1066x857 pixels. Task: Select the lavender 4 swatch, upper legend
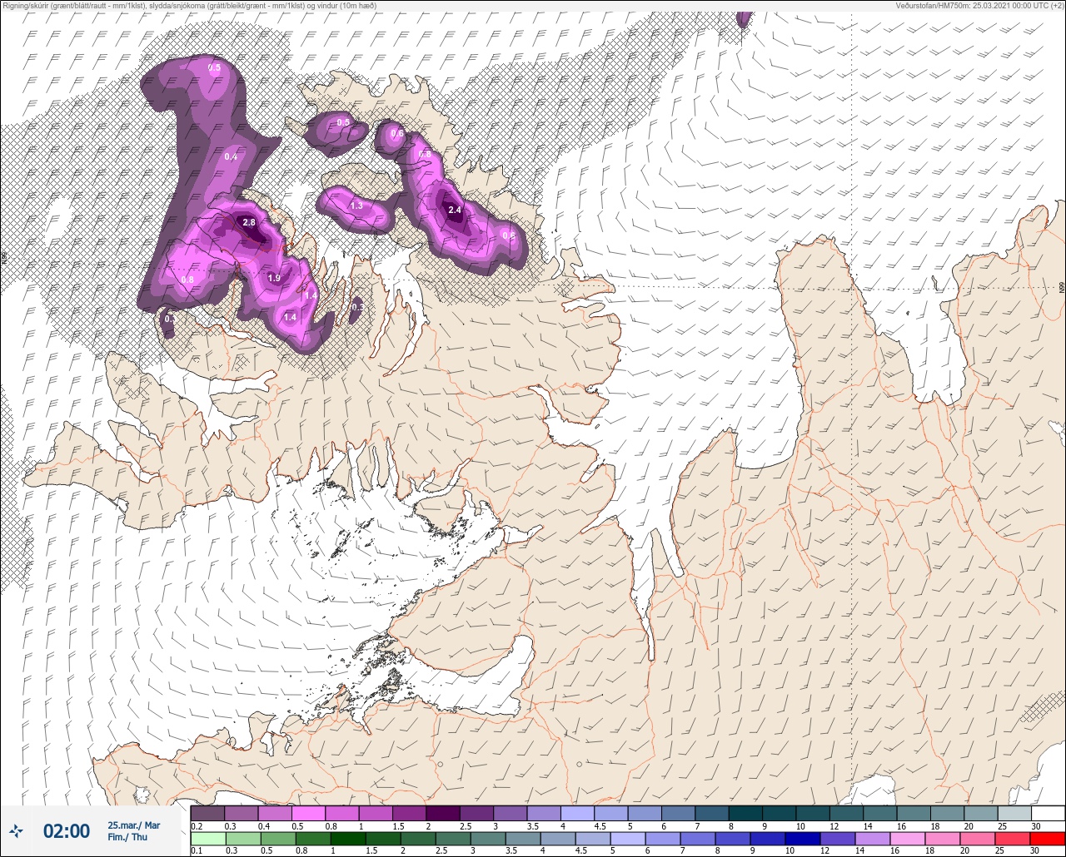[577, 813]
